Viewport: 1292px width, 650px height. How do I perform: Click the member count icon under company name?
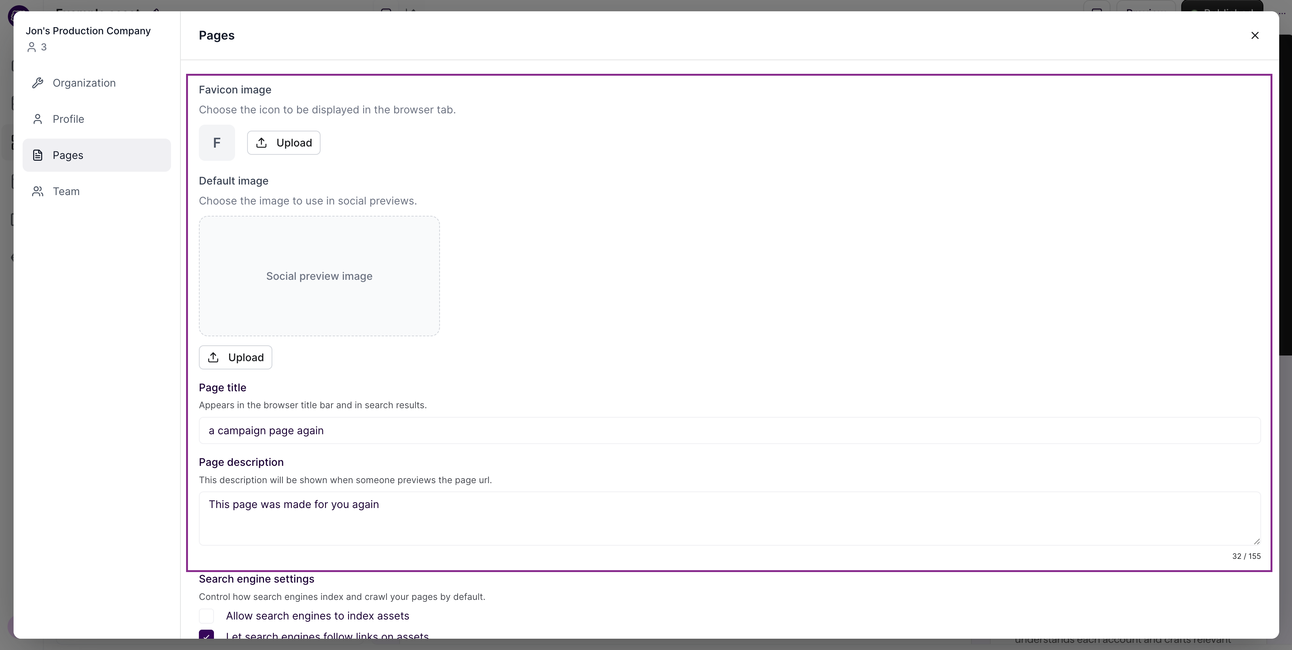click(32, 47)
